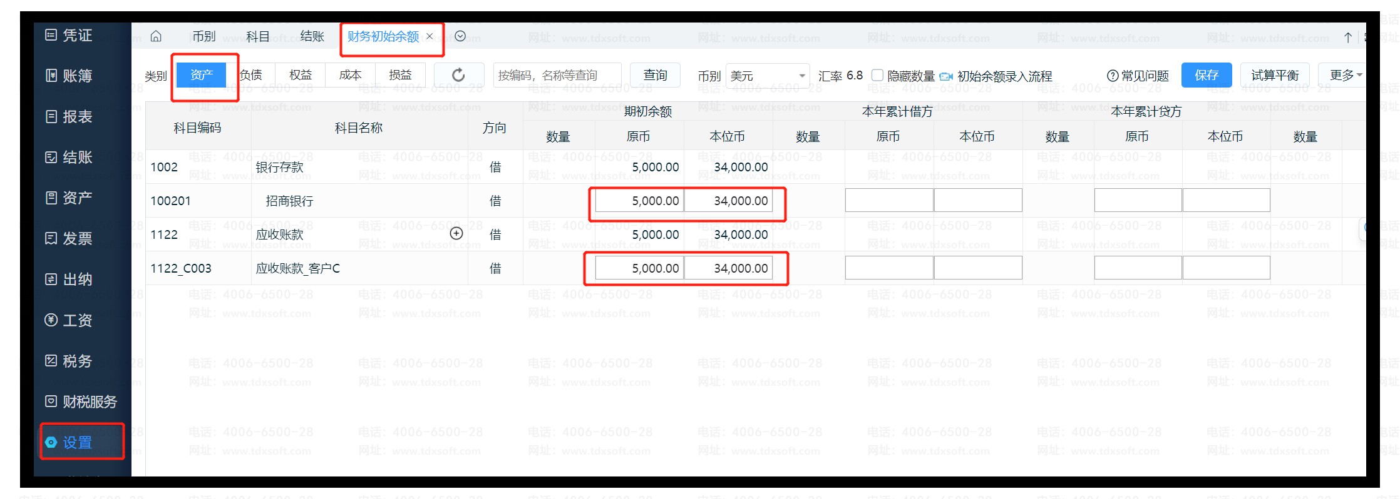Open 凭证 in the sidebar
This screenshot has height=499, width=1400.
coord(69,35)
